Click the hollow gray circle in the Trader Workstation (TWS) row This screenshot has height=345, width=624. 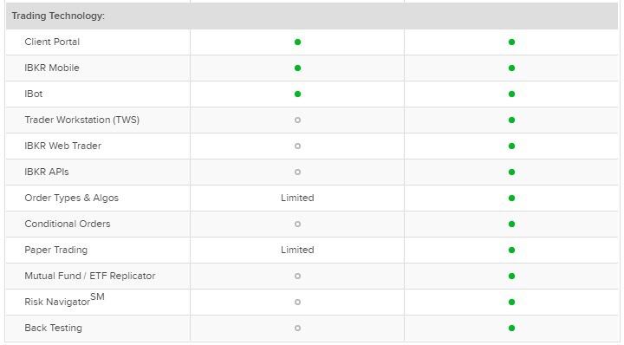pyautogui.click(x=297, y=120)
